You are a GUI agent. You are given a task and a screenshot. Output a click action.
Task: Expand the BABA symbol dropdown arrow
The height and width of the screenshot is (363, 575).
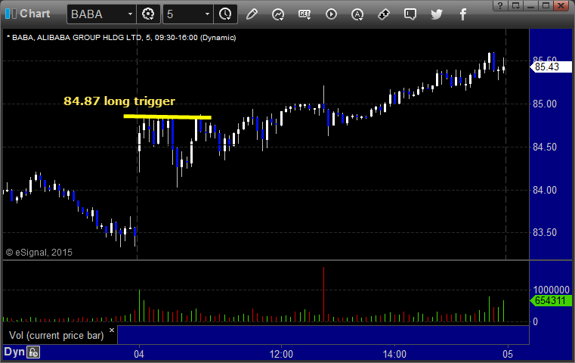(x=130, y=14)
